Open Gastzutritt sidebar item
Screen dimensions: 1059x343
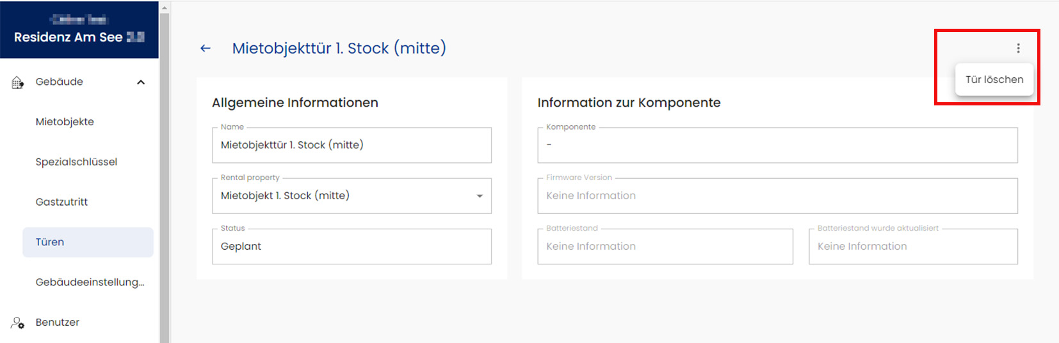click(61, 202)
